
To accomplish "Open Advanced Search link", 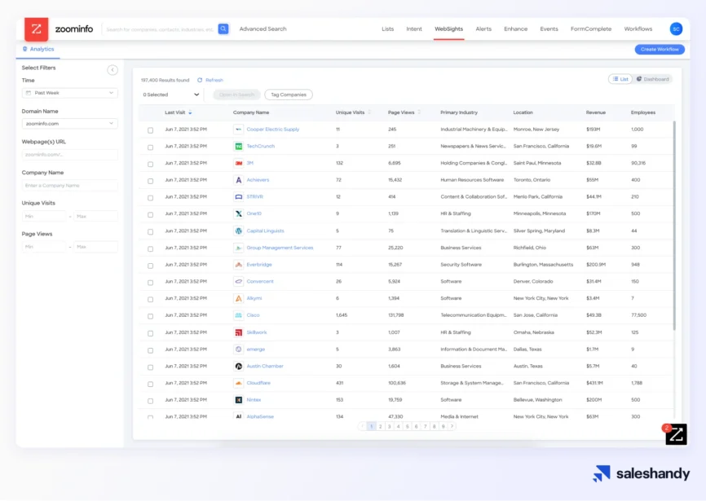I will click(263, 29).
